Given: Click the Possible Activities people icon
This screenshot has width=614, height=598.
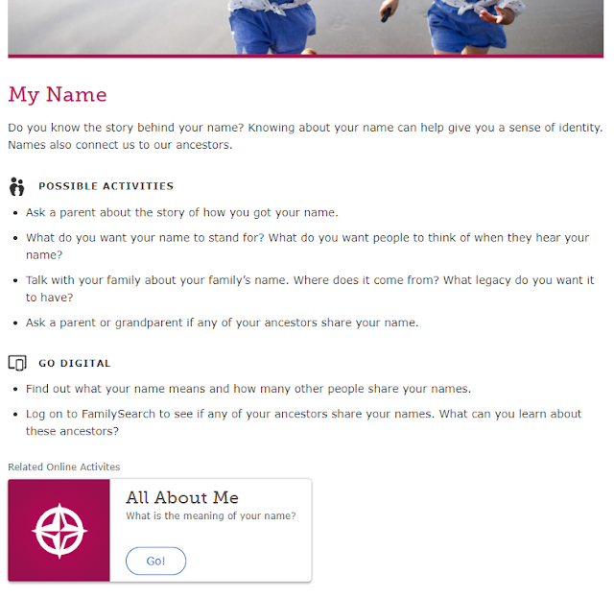Looking at the screenshot, I should click(16, 186).
